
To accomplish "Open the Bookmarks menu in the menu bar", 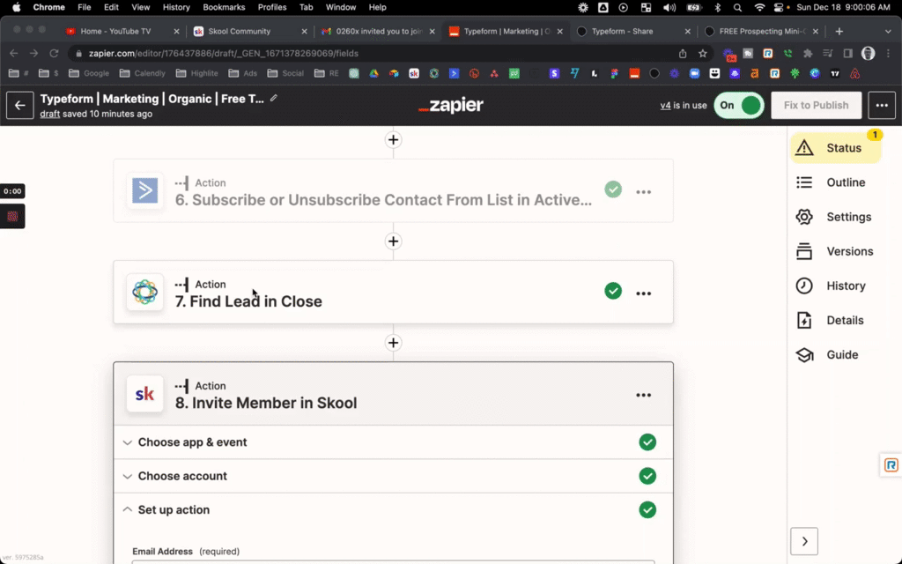I will pyautogui.click(x=224, y=7).
